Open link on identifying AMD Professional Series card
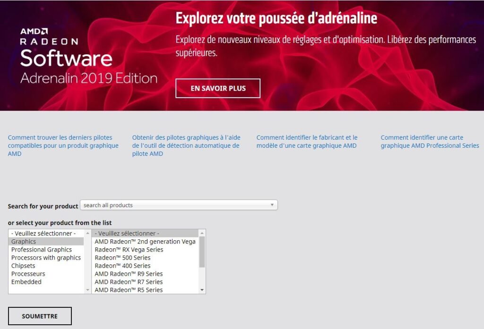Screen dimensions: 484x329 pyautogui.click(x=430, y=142)
